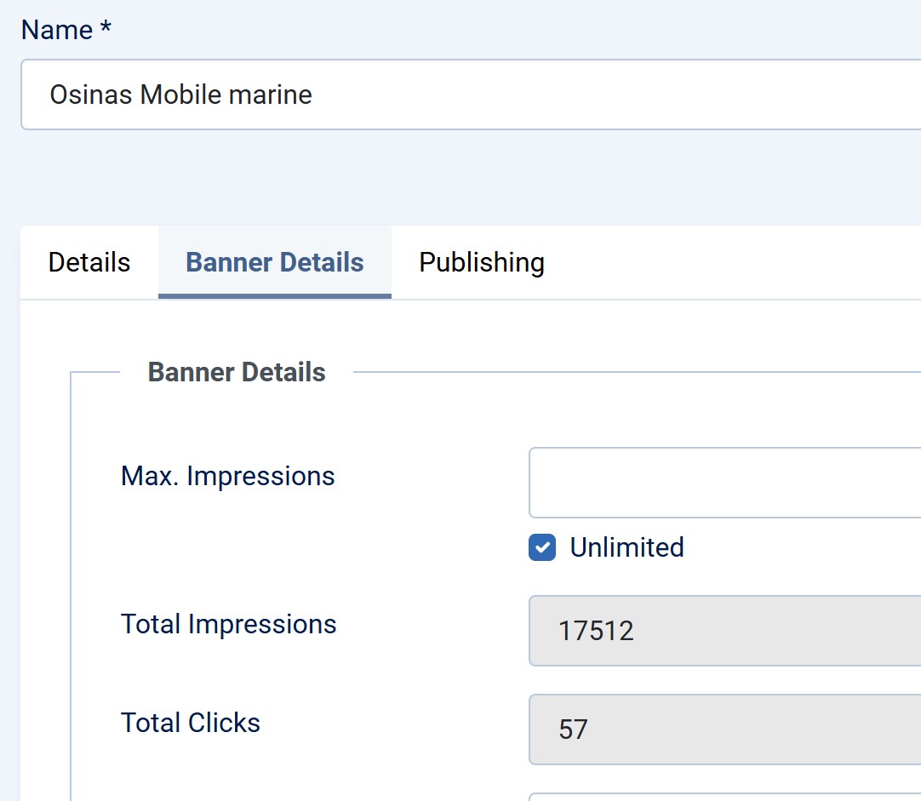Image resolution: width=921 pixels, height=801 pixels.
Task: Click the Max. Impressions label
Action: pos(228,476)
